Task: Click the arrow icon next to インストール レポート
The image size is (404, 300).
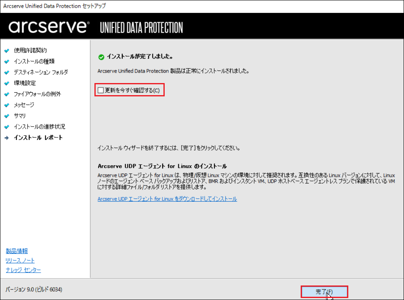Action: pyautogui.click(x=7, y=138)
